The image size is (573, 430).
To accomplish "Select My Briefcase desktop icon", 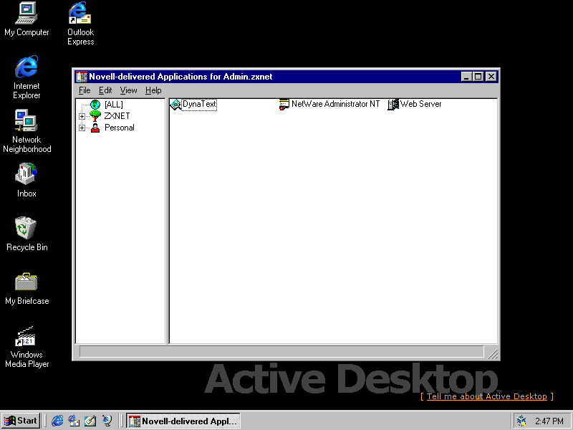I will tap(27, 288).
